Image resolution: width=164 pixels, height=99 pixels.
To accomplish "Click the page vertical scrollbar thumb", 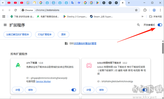I will [x=163, y=48].
